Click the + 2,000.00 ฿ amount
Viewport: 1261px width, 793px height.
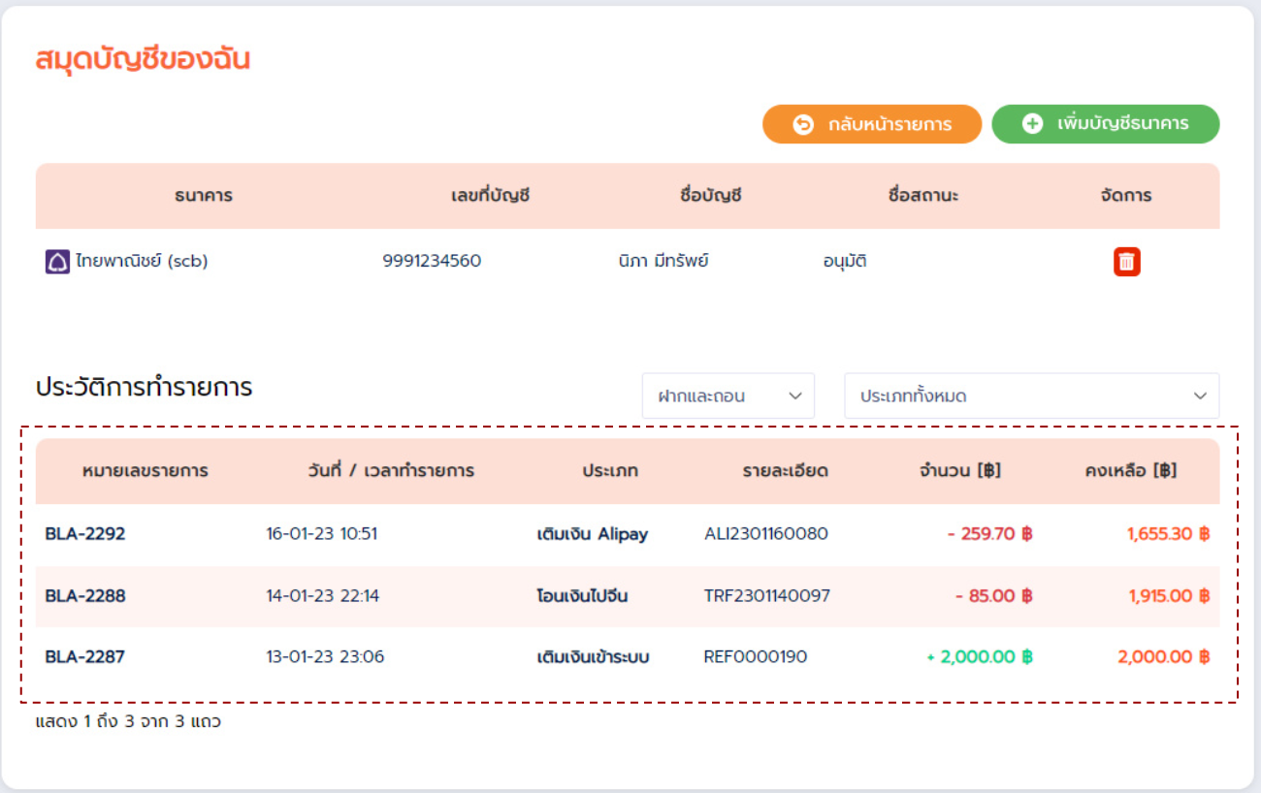coord(979,657)
